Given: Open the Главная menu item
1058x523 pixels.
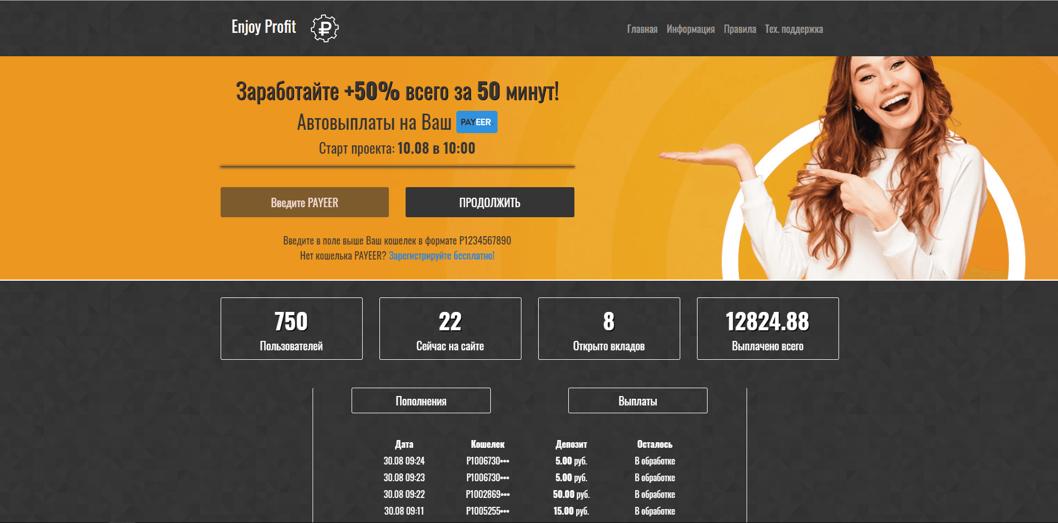Looking at the screenshot, I should (x=642, y=29).
